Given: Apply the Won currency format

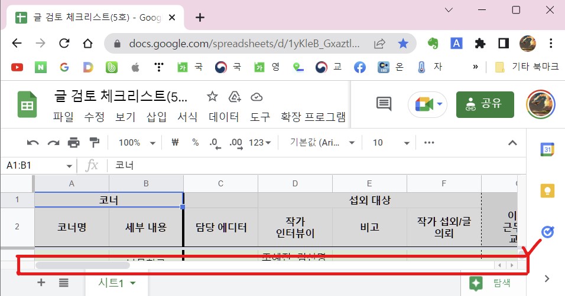Looking at the screenshot, I should click(175, 143).
